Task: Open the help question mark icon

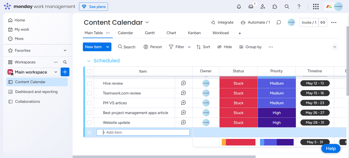Action: pyautogui.click(x=299, y=6)
